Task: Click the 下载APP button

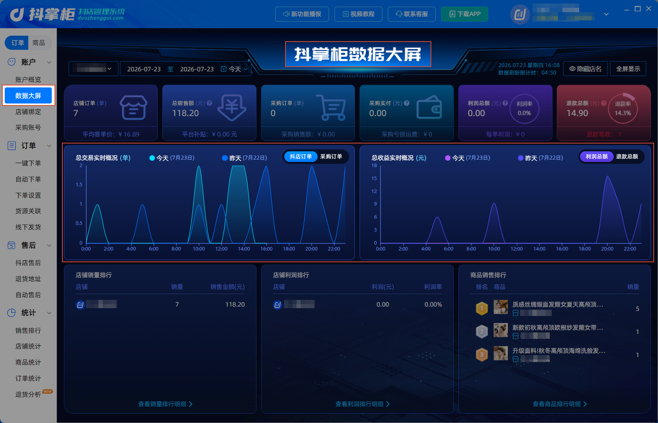Action: click(x=465, y=14)
